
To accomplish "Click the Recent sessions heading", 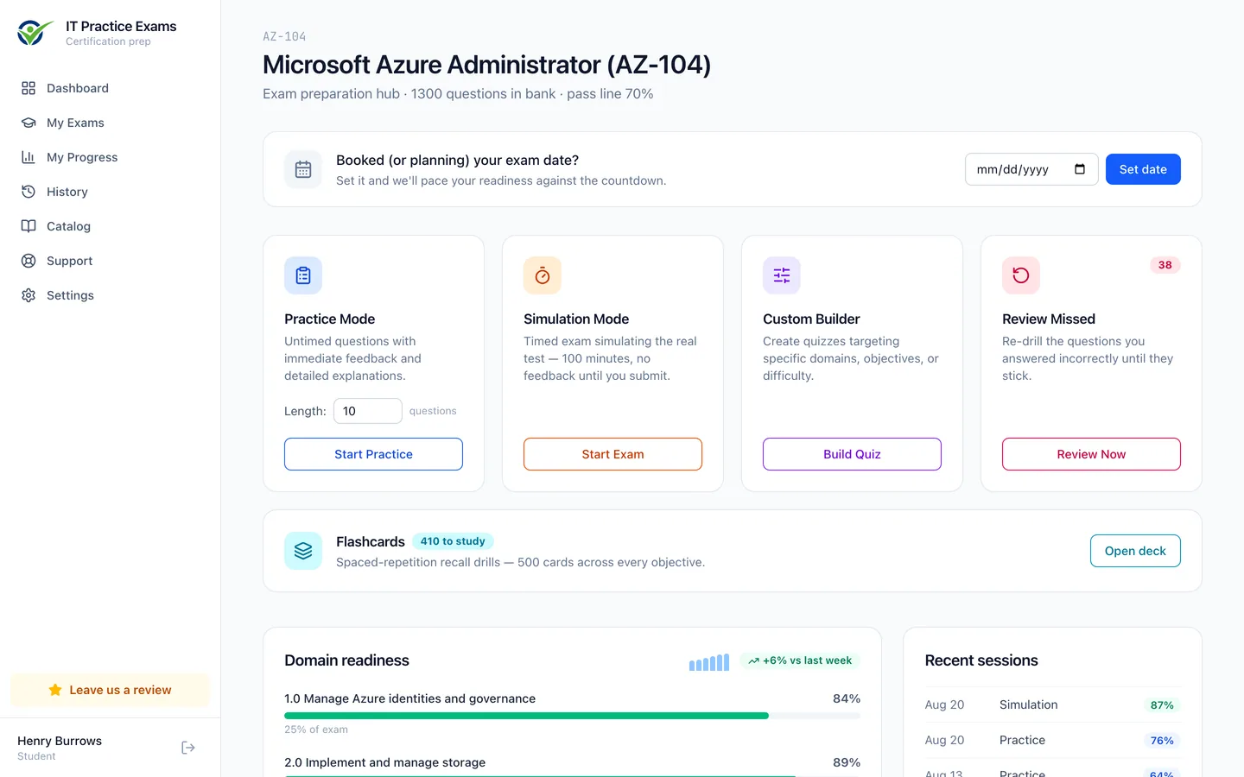I will [x=981, y=660].
